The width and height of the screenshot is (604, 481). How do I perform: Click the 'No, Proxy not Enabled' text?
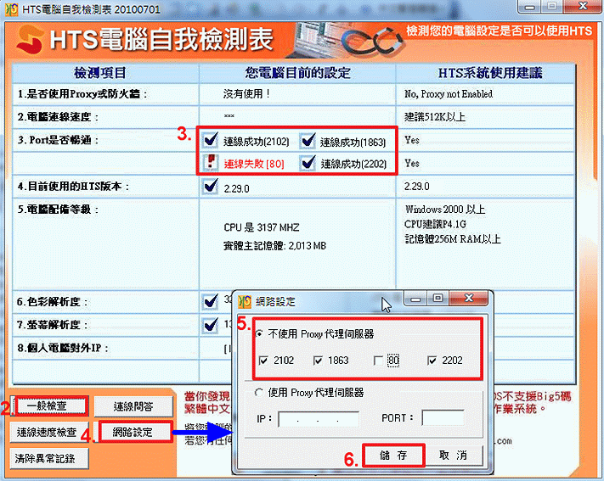(448, 94)
